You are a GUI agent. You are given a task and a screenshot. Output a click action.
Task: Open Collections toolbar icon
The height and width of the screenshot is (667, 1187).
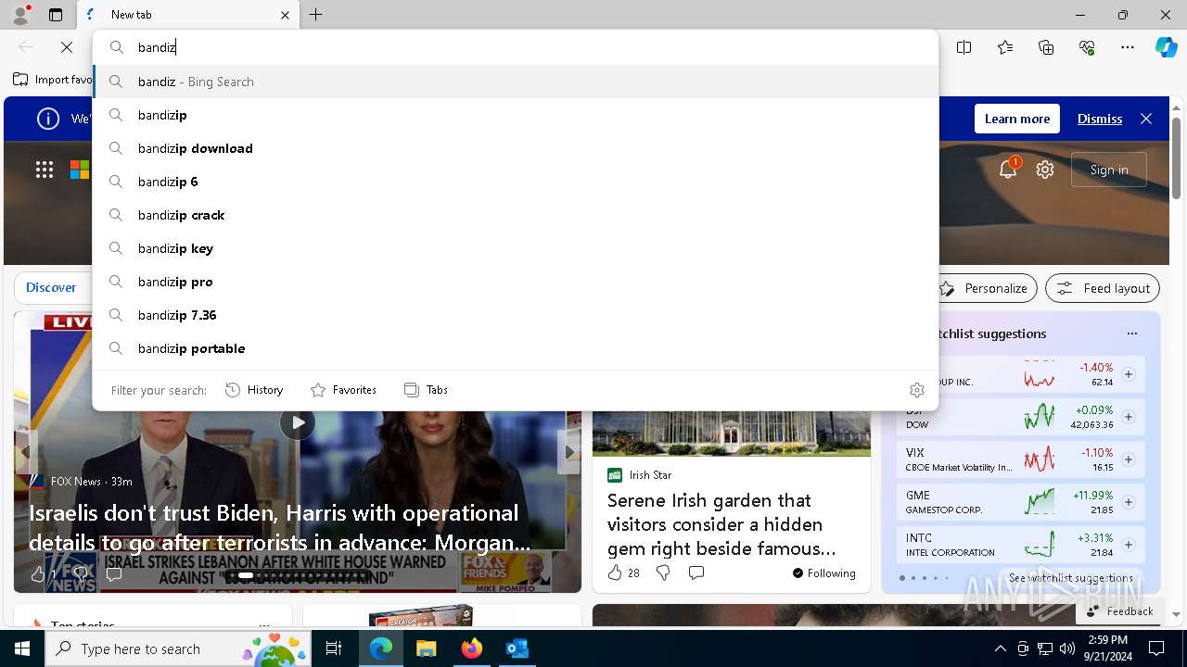(x=1046, y=47)
